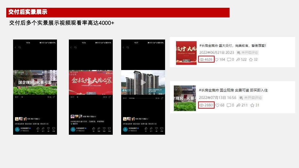Open friend avatars row on high-rise video phone
The image size is (299, 168).
coord(129,119)
